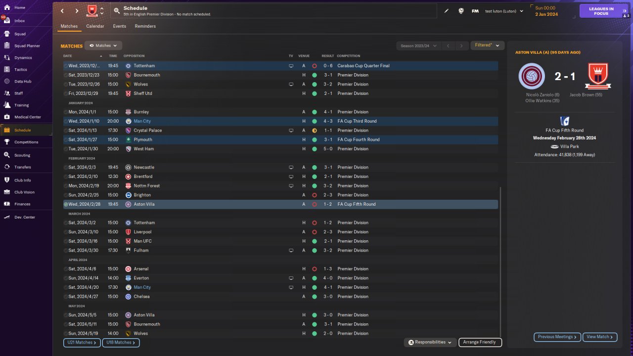
Task: Open the Season 2023/24 dropdown
Action: tap(419, 46)
